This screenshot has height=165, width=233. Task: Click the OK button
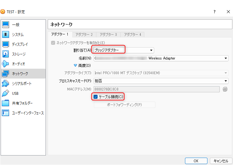(x=196, y=161)
